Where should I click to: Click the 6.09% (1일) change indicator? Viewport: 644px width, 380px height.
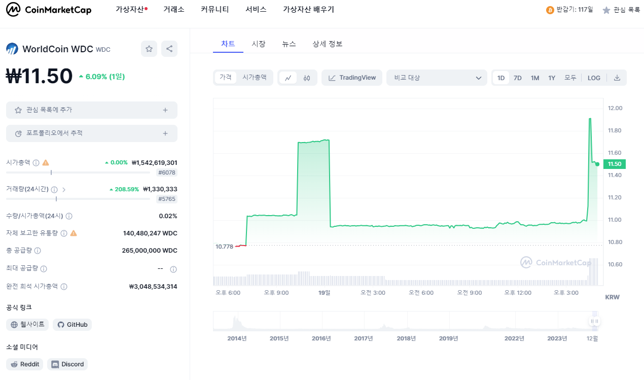(101, 77)
